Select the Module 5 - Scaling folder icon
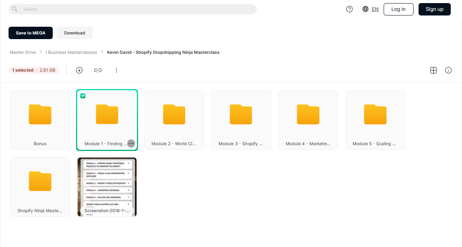462x247 pixels. tap(375, 114)
